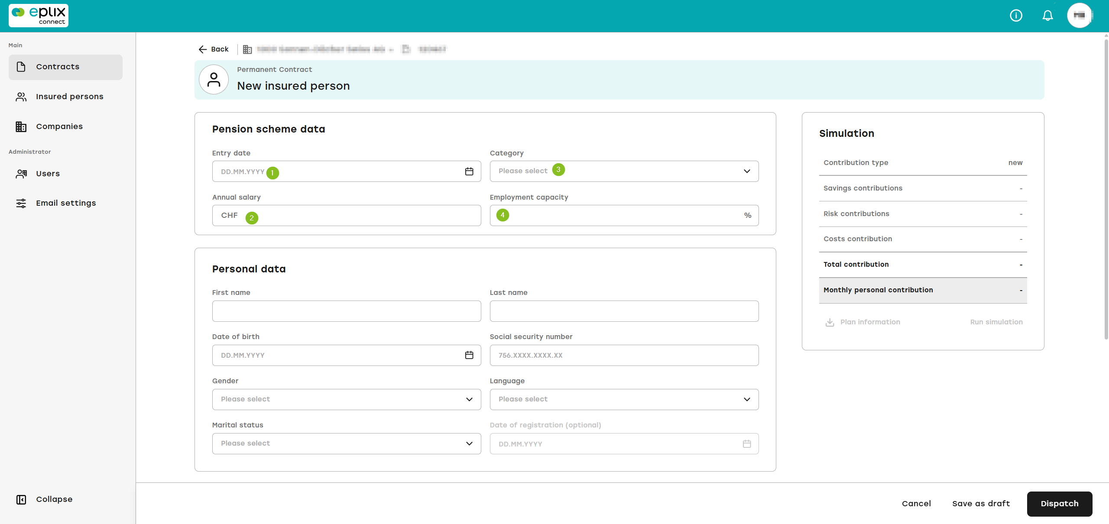This screenshot has height=524, width=1109.
Task: Click the blurred contract number breadcrumb
Action: click(432, 49)
